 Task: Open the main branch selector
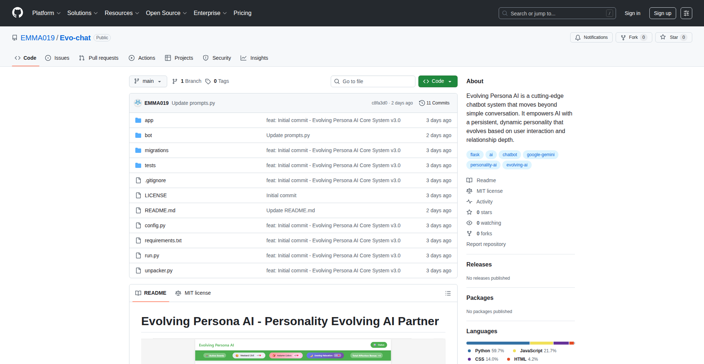(148, 81)
